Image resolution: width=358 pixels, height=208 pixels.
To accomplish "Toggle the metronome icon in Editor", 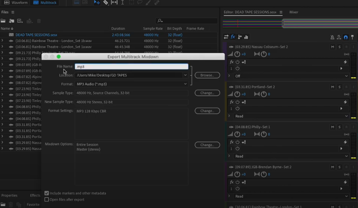I will point(332,37).
